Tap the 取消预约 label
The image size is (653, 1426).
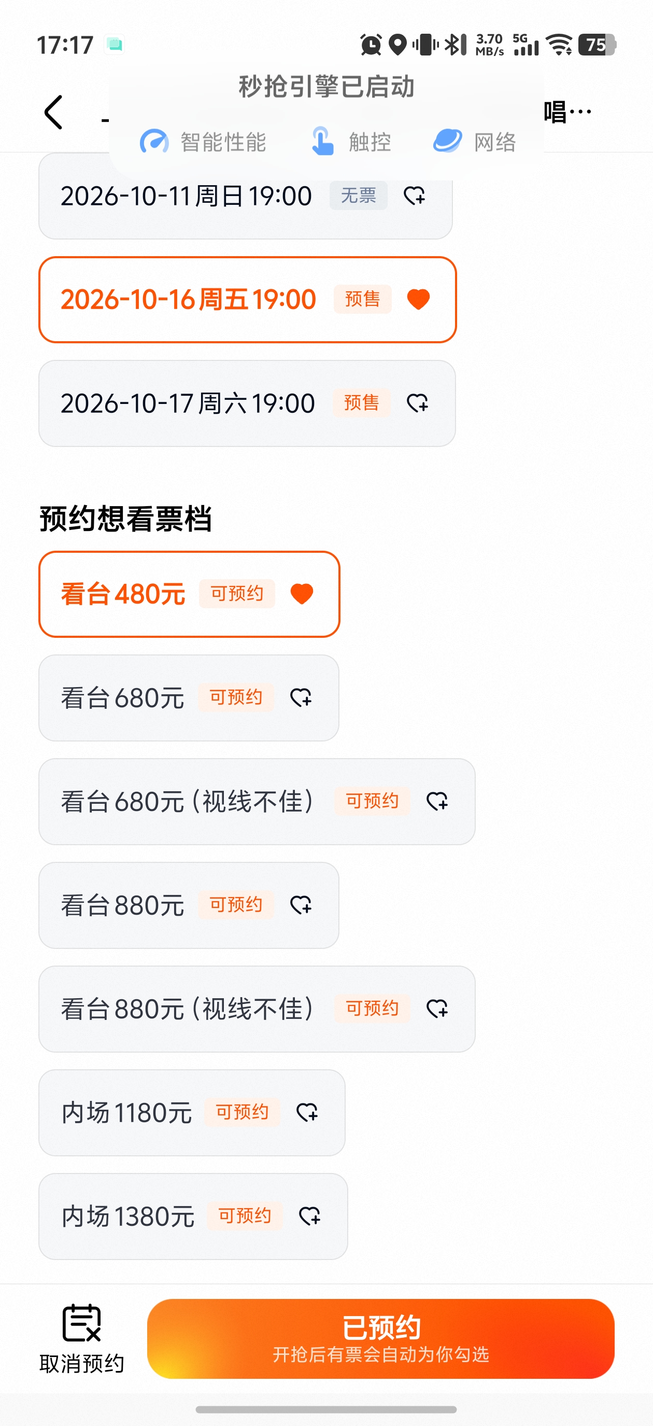tap(82, 1363)
